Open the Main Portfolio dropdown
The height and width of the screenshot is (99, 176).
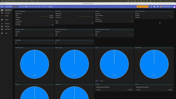point(167,7)
